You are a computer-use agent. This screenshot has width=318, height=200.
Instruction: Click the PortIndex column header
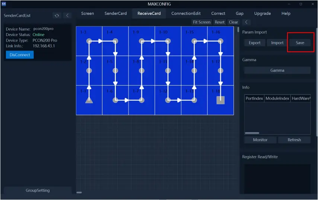[x=254, y=99]
